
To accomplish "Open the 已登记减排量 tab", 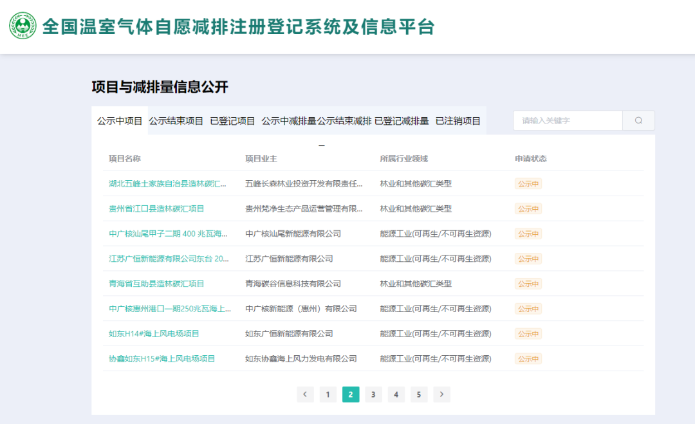I will [x=402, y=121].
